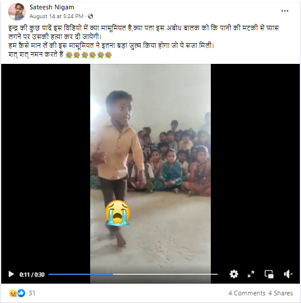Viewport: 301px width, 303px height.
Task: View the 4 Comments
Action: tap(247, 293)
